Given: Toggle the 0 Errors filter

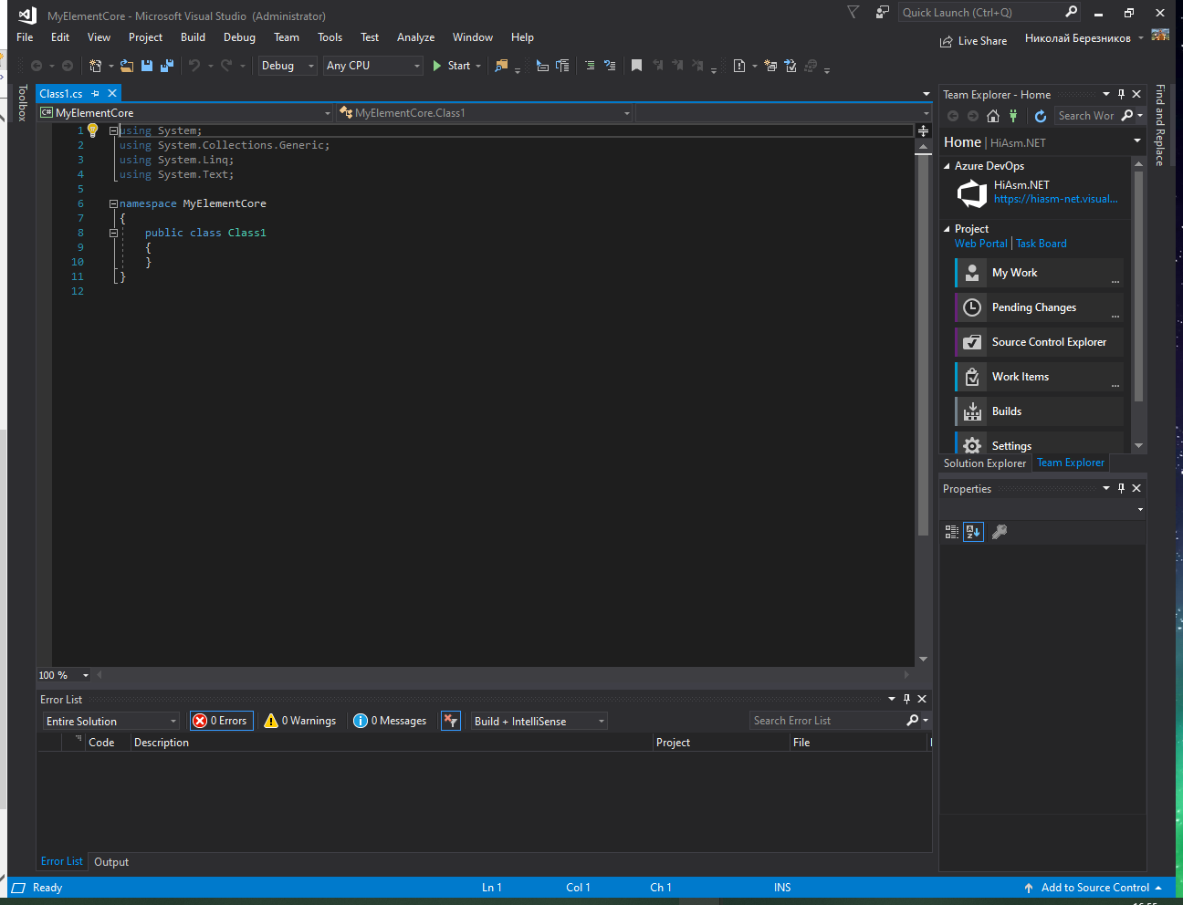Looking at the screenshot, I should point(220,721).
